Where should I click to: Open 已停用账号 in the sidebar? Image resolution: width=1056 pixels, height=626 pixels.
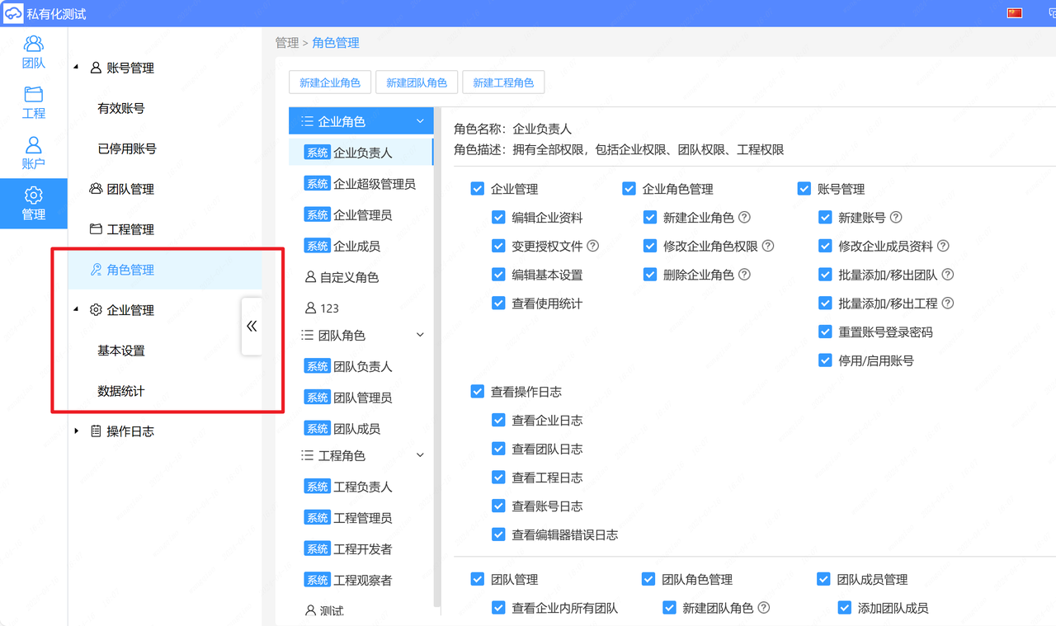127,148
